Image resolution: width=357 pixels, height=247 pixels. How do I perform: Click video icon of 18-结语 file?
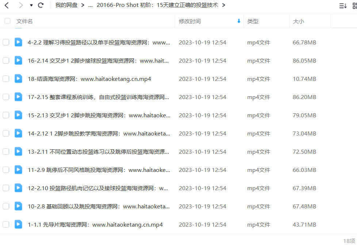[19, 79]
